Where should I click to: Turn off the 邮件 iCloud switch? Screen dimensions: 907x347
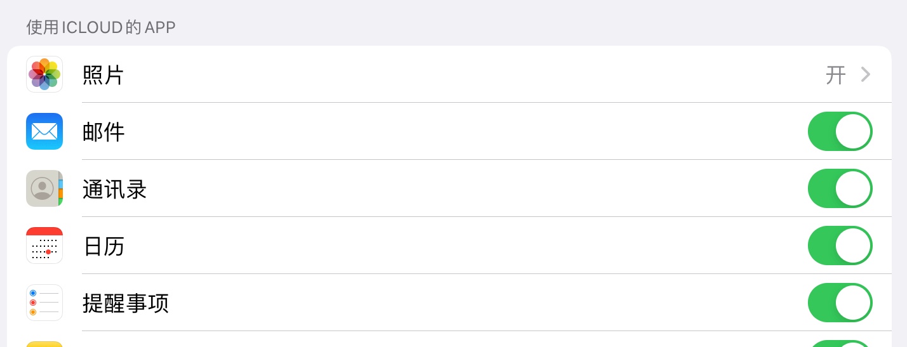click(x=840, y=131)
